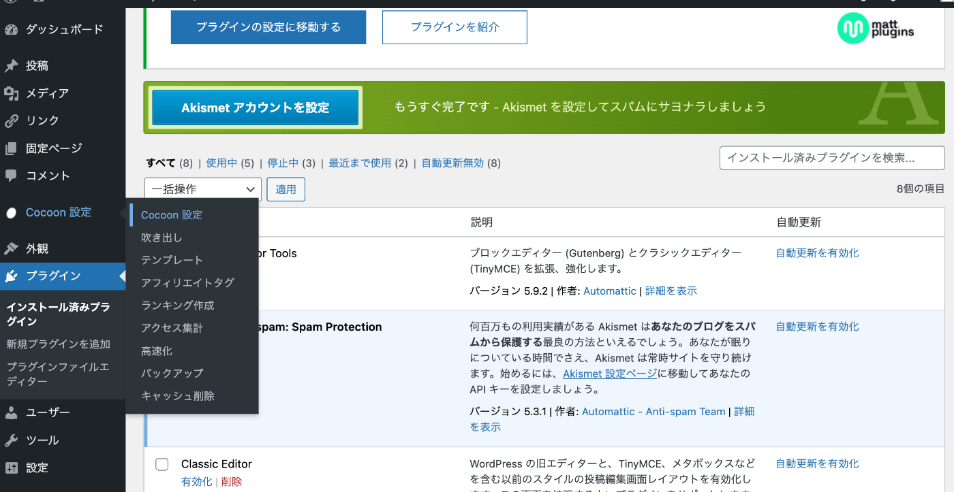Click 有効化 under Classic Editor

pyautogui.click(x=197, y=482)
